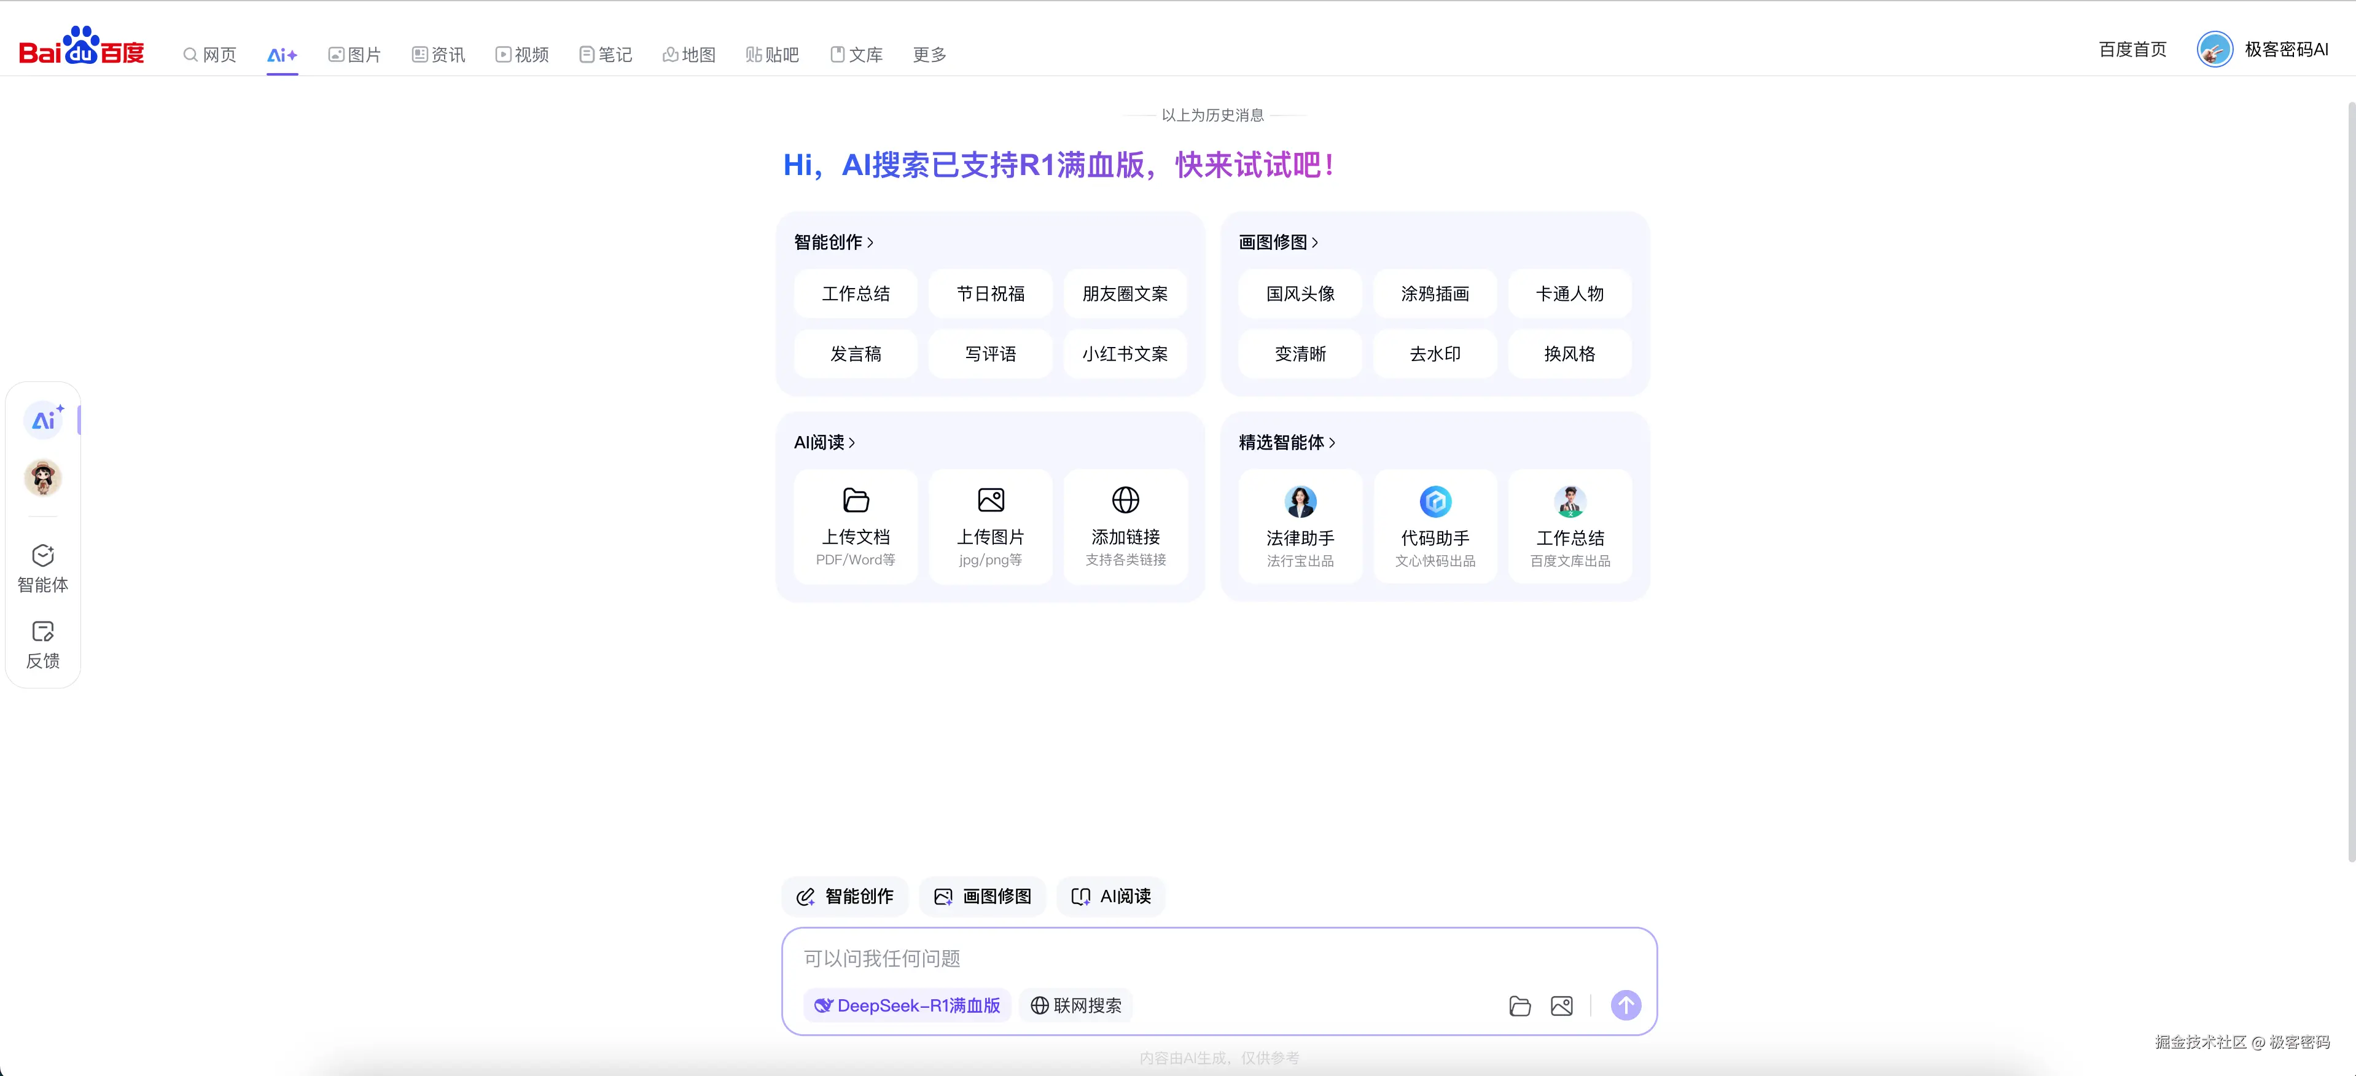Open the 智能体 panel in the left sidebar
Viewport: 2356px width, 1076px height.
coord(42,567)
